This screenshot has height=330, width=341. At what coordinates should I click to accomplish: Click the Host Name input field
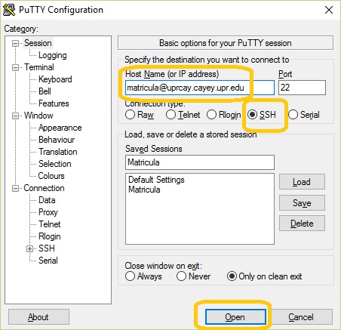200,88
